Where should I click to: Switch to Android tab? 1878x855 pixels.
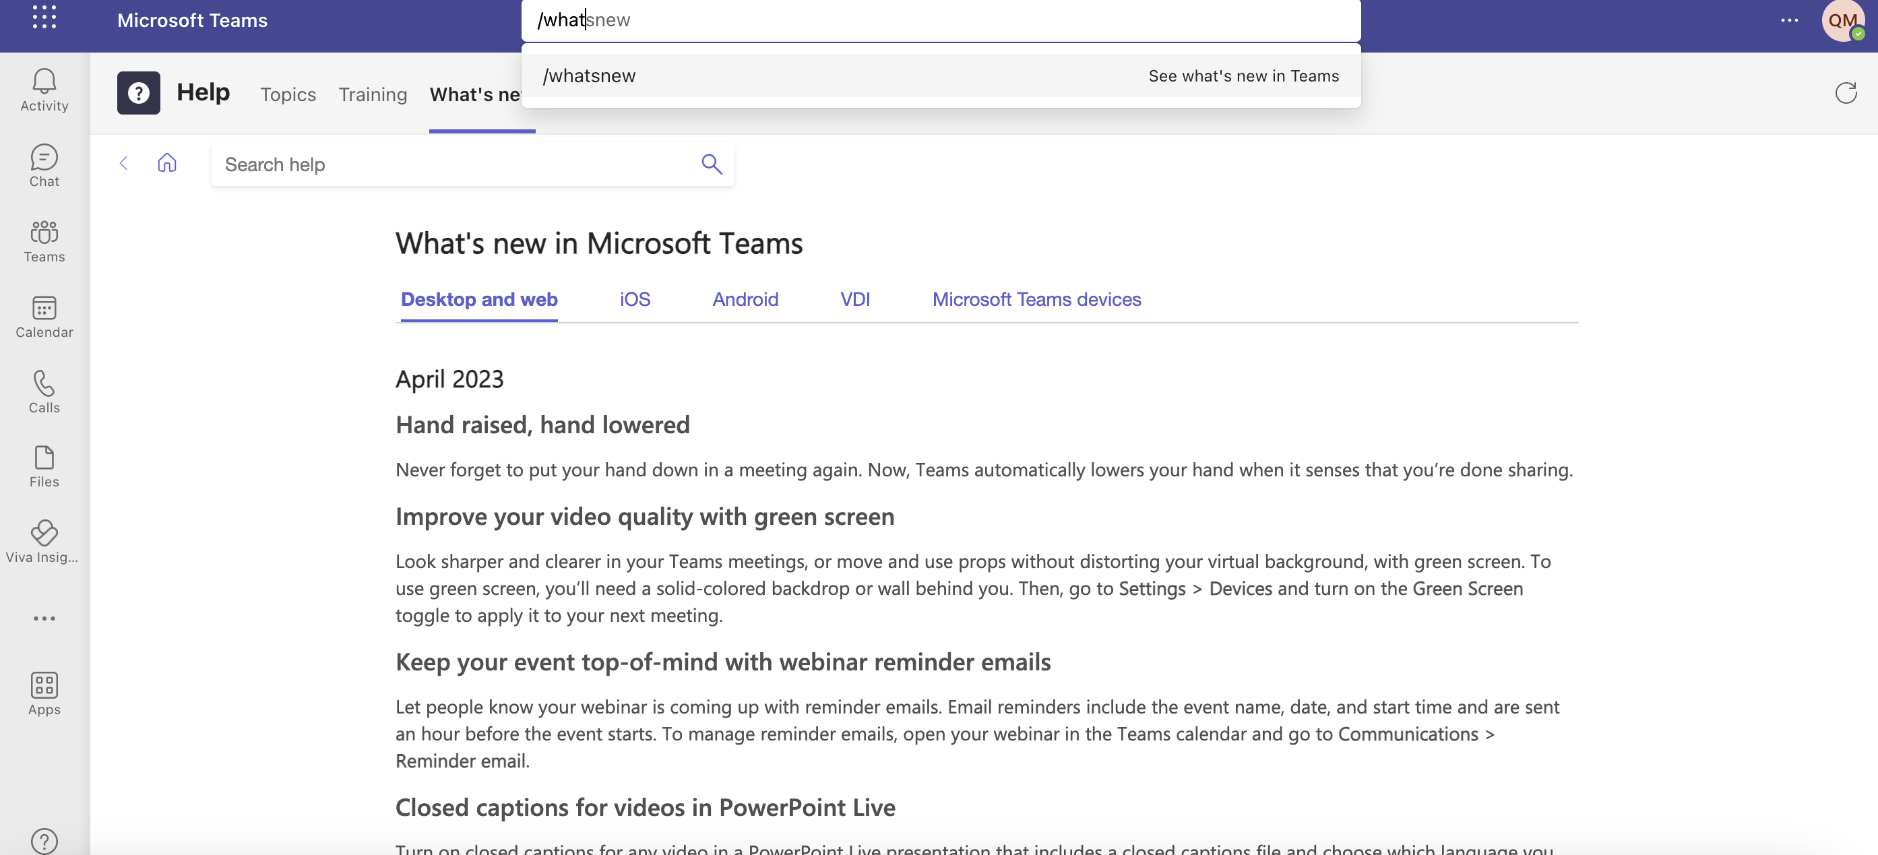pyautogui.click(x=745, y=298)
